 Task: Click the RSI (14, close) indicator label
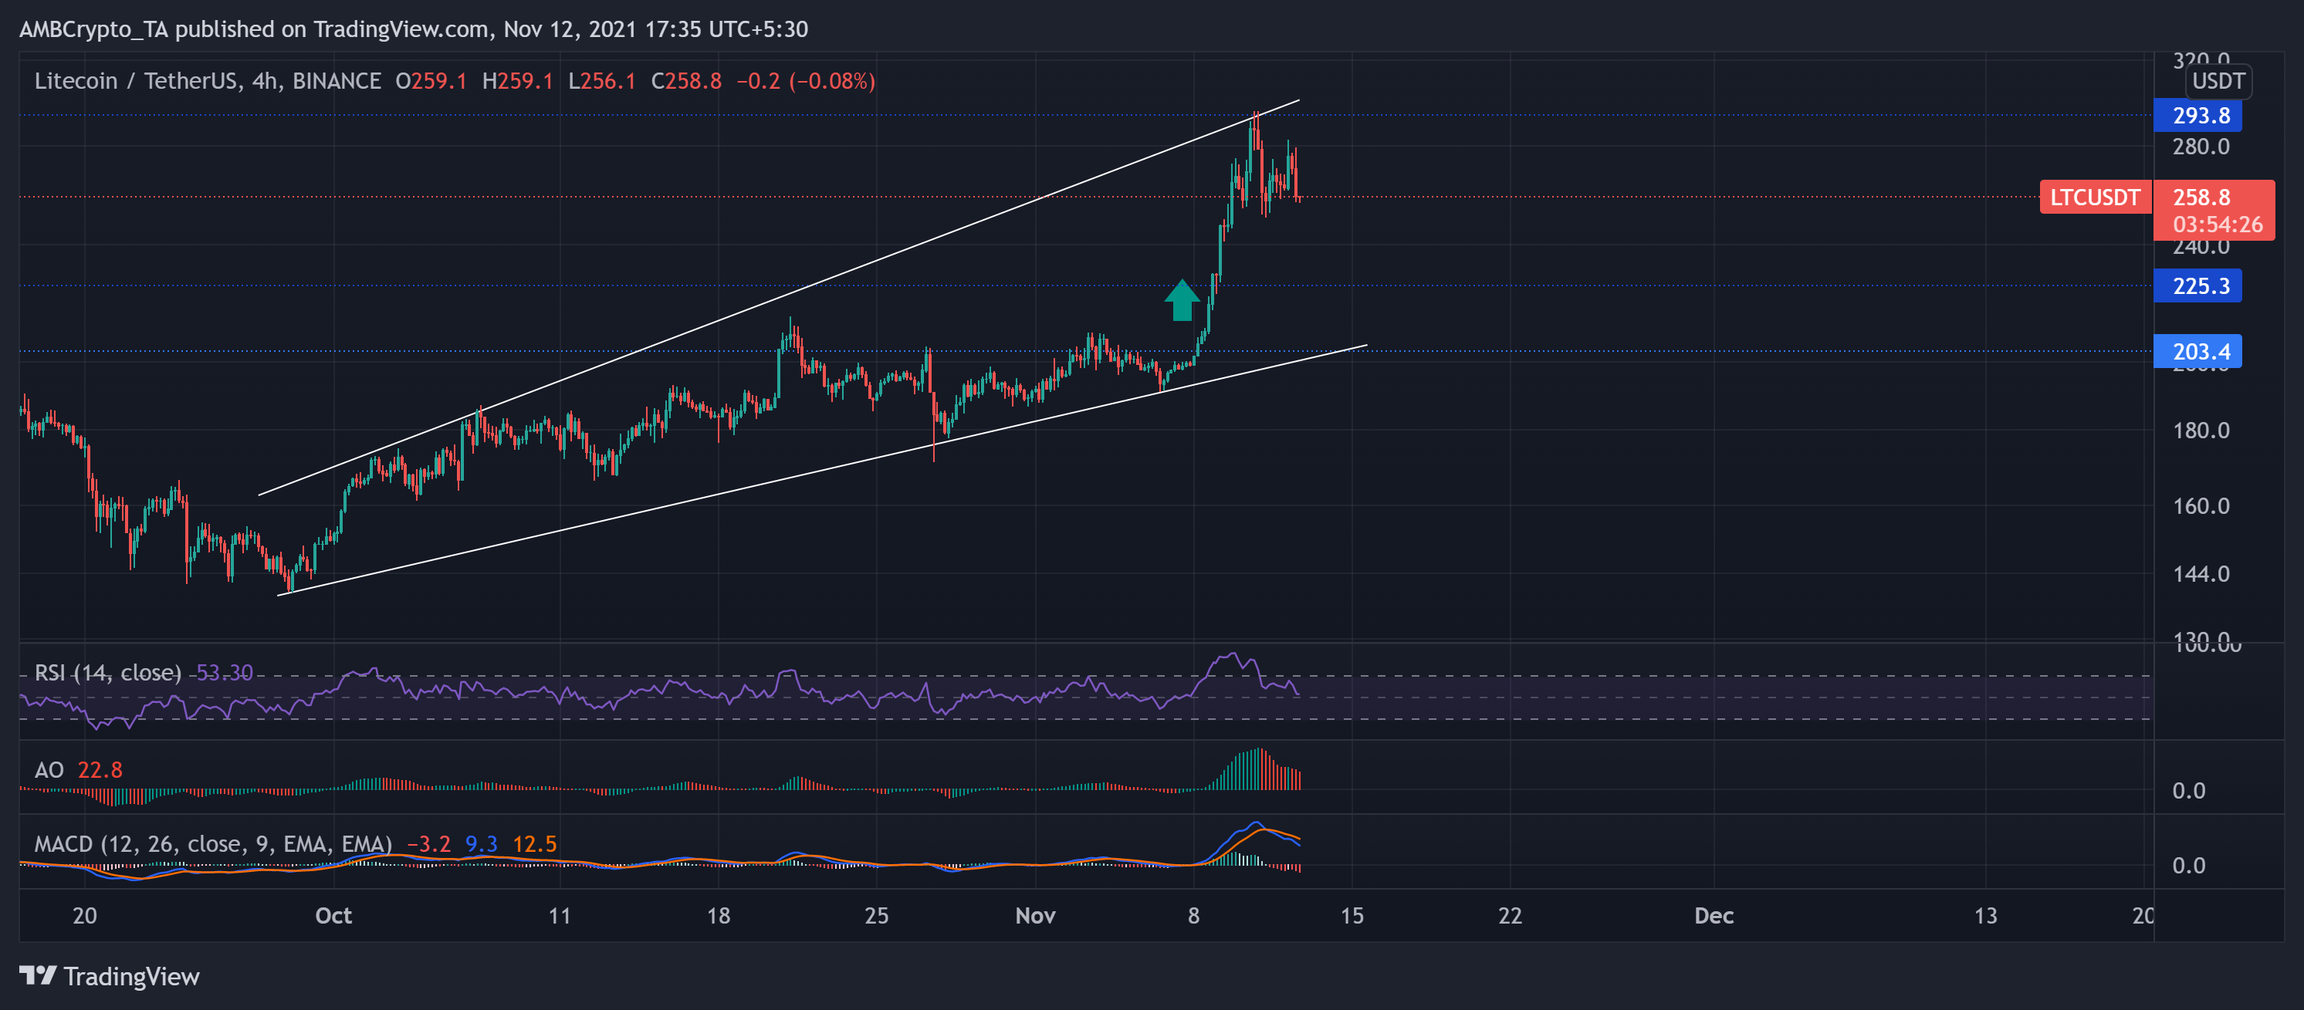(x=107, y=672)
